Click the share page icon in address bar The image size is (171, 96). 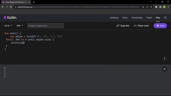(x=147, y=7)
